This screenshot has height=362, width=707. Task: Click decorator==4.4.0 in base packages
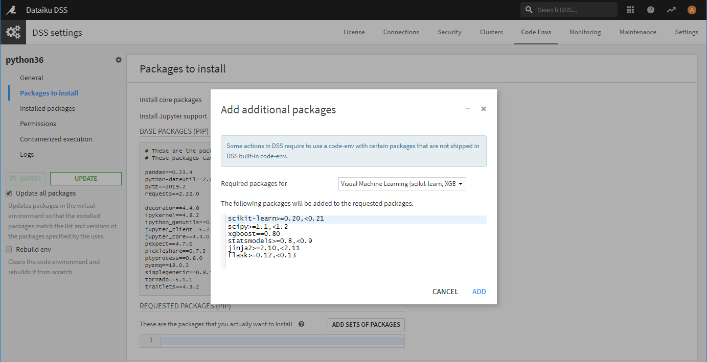tap(172, 208)
